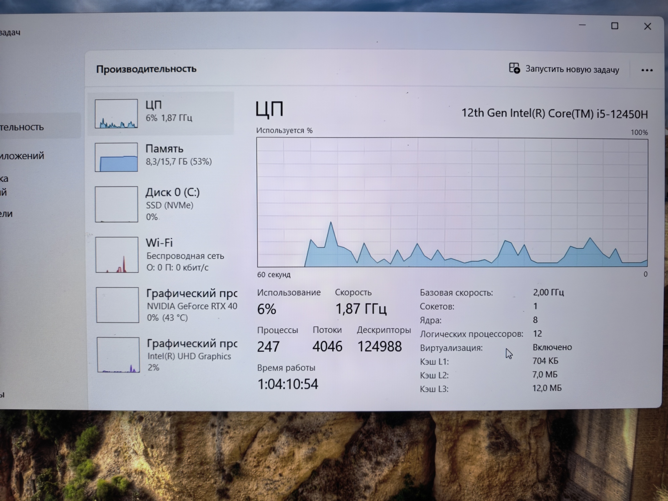Screen dimensions: 668x501
Task: Click the 60 секунд graph label
Action: (x=274, y=275)
